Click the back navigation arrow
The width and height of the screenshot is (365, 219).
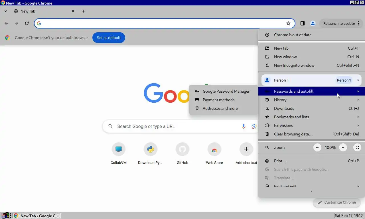[6, 23]
